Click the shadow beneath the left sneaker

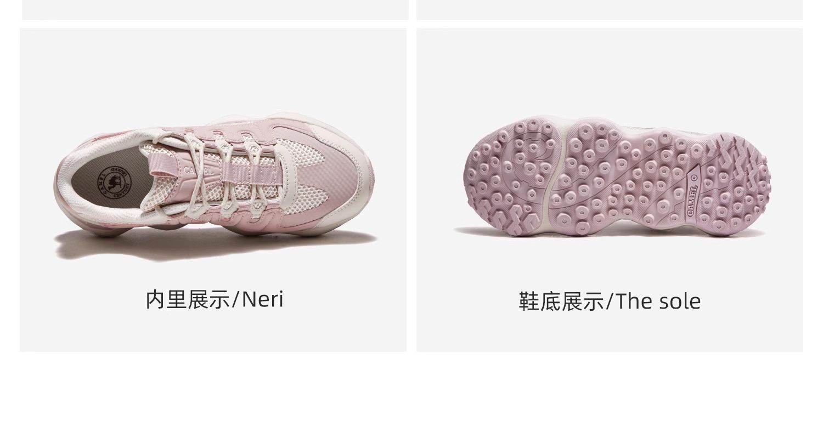(214, 246)
